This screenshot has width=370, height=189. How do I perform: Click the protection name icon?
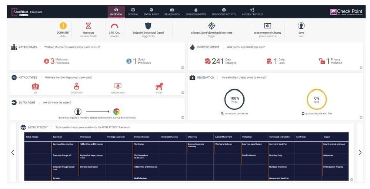coord(267,25)
